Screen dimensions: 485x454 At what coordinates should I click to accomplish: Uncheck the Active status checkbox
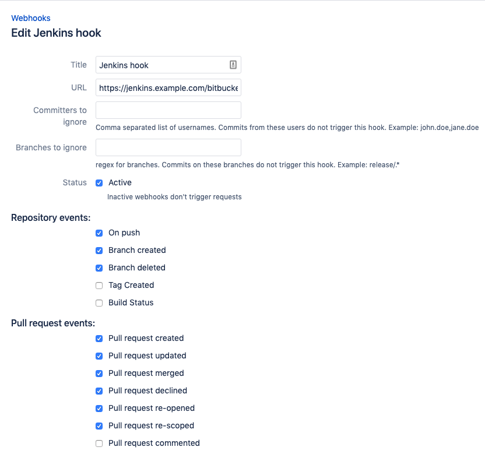pos(99,183)
